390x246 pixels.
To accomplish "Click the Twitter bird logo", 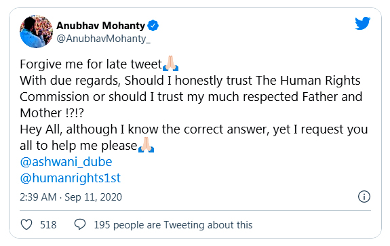I will tap(362, 23).
